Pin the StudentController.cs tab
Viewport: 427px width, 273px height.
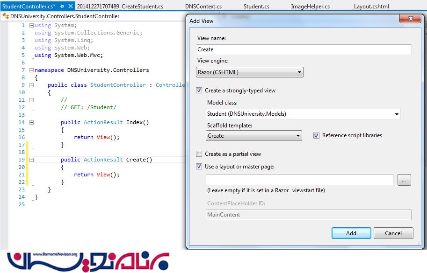click(62, 7)
